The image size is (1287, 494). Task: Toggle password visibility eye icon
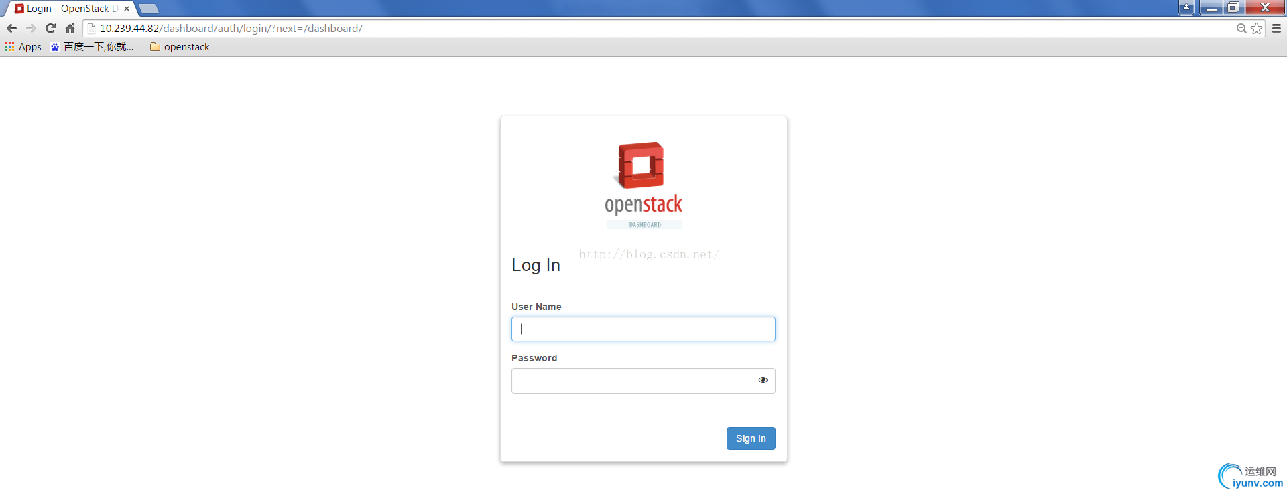tap(763, 380)
